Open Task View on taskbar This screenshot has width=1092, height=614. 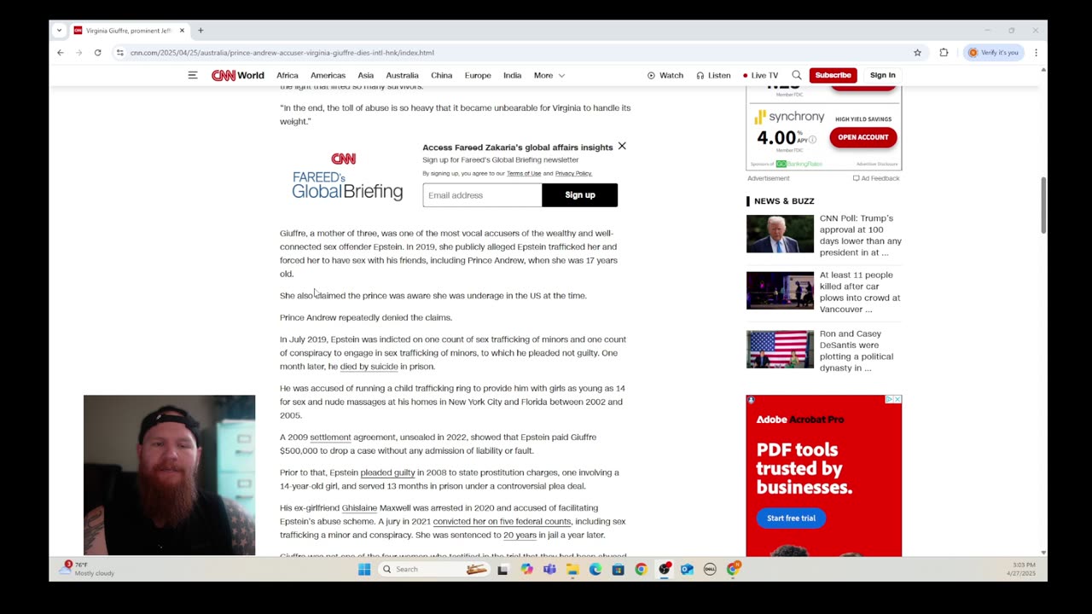pos(502,569)
